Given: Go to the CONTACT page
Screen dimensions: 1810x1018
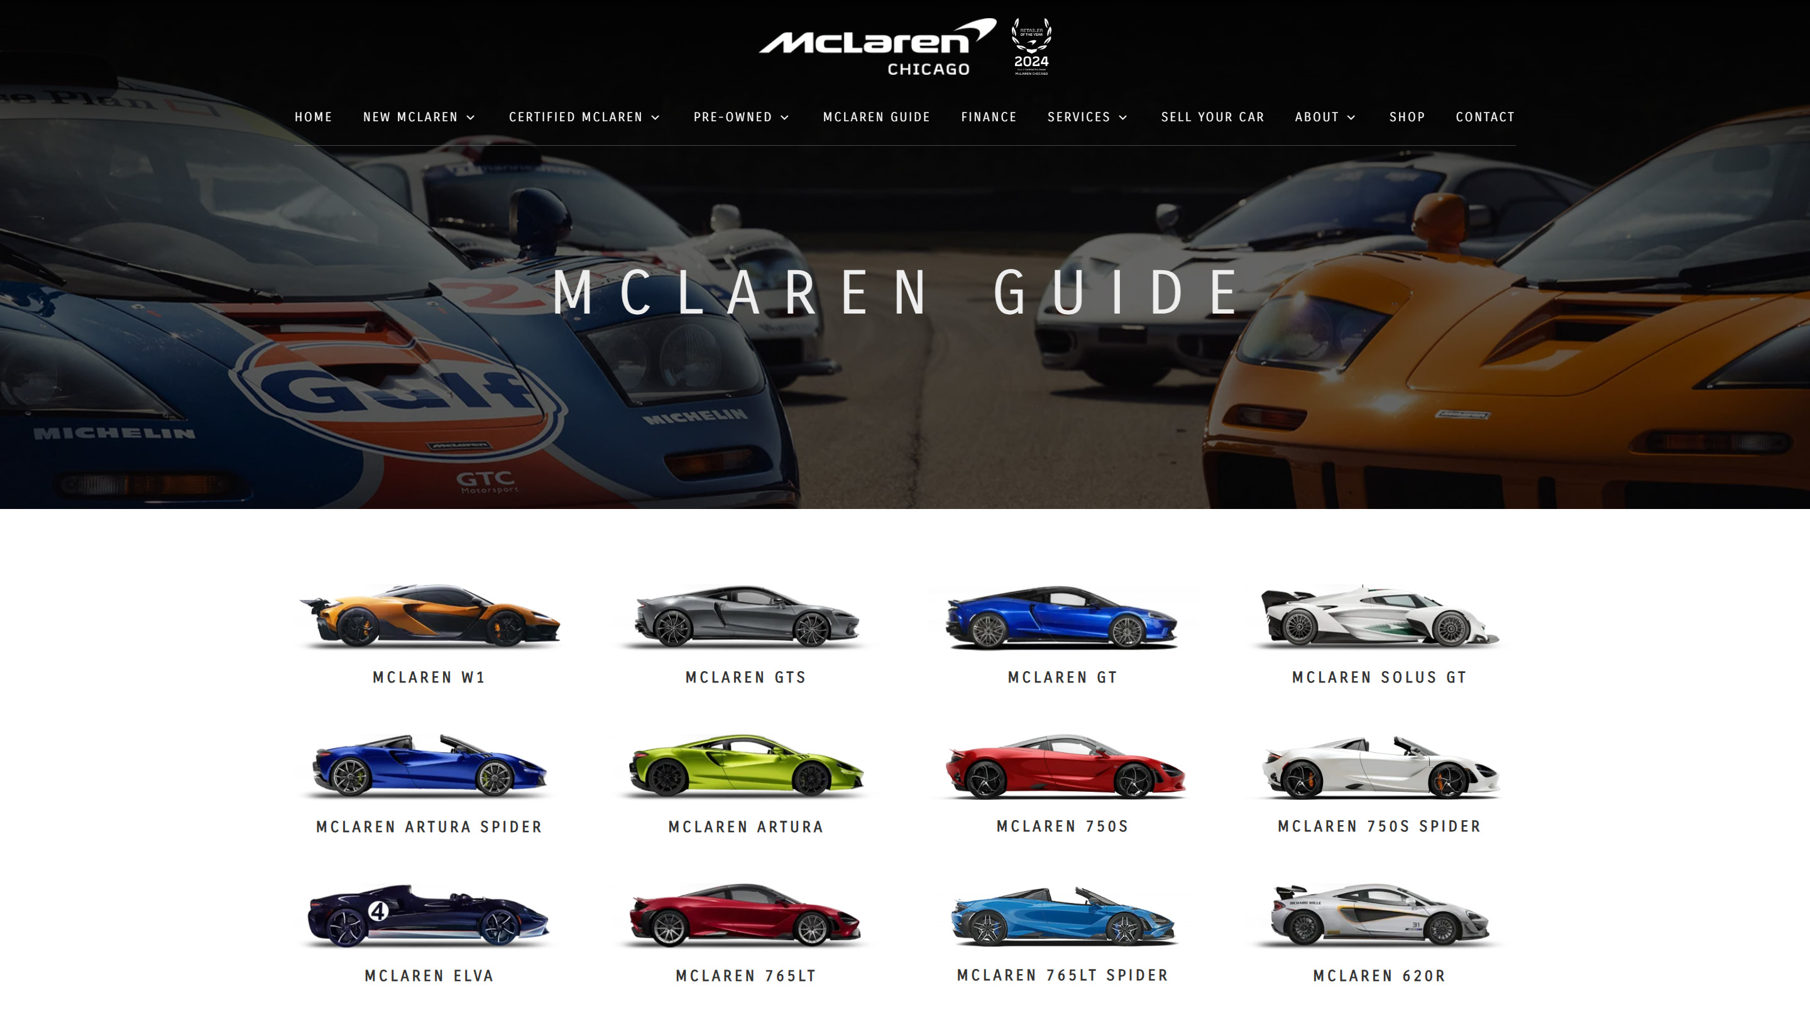Looking at the screenshot, I should coord(1485,118).
